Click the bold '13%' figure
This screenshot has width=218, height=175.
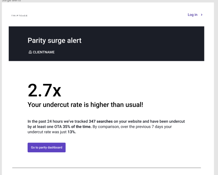[72, 132]
